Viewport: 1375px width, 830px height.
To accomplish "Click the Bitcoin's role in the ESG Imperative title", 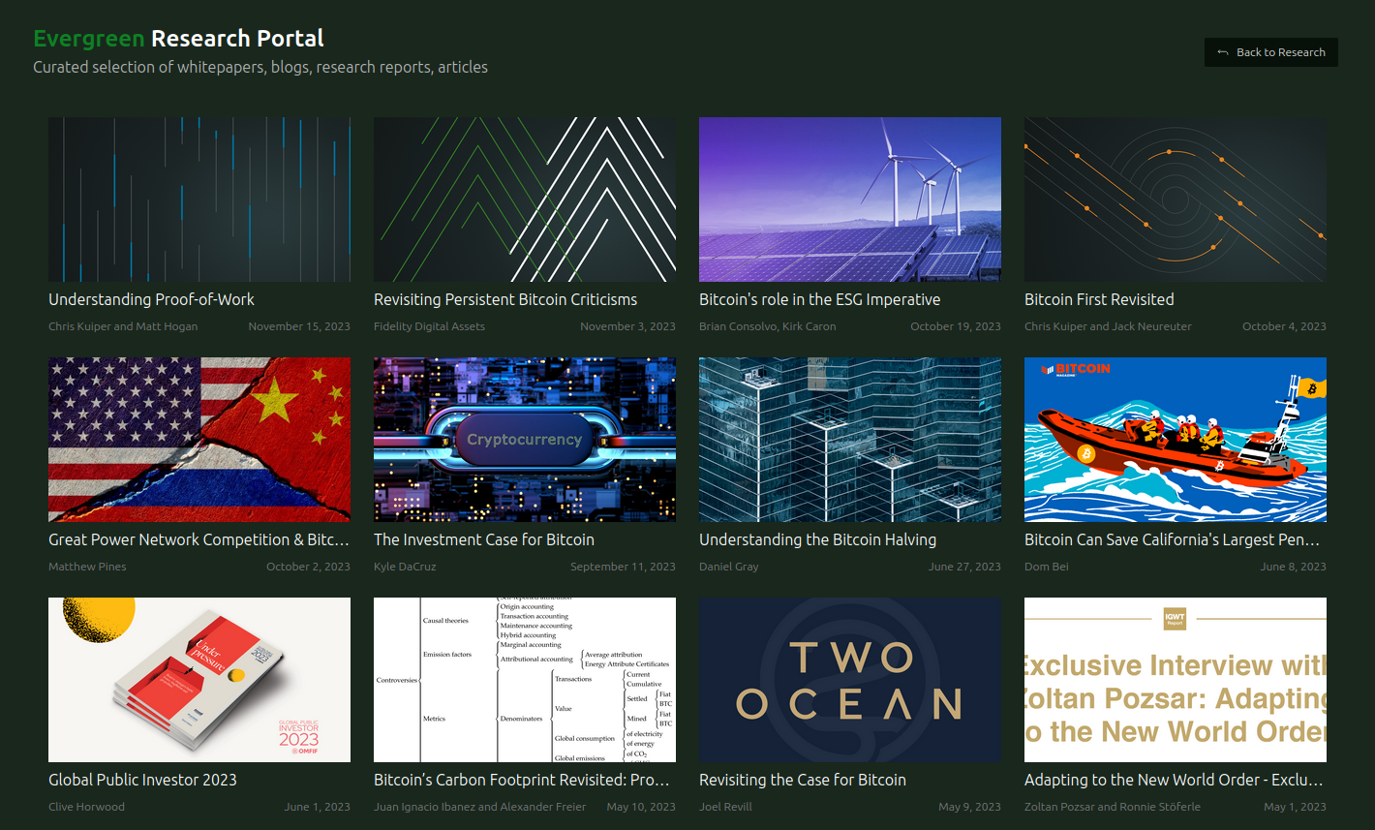I will coord(820,299).
